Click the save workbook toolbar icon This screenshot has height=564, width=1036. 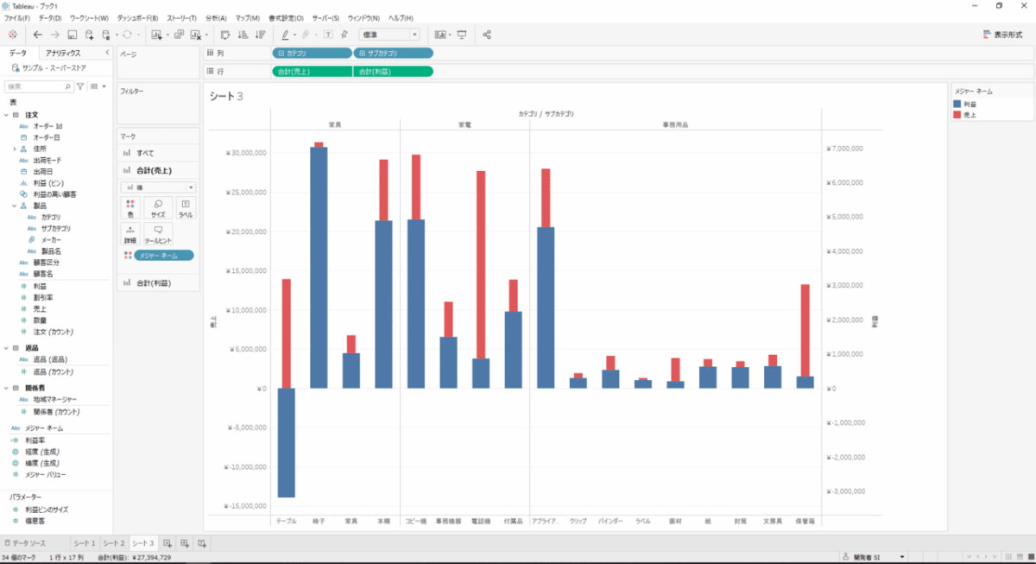[x=73, y=35]
